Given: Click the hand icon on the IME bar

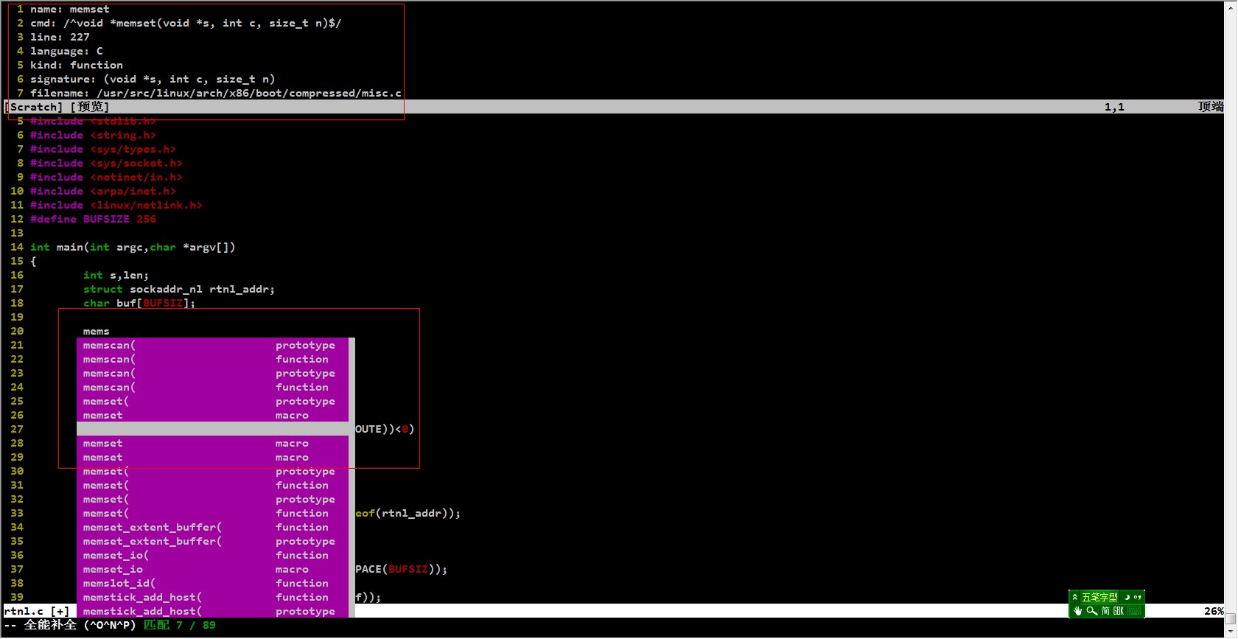Looking at the screenshot, I should [x=1078, y=611].
